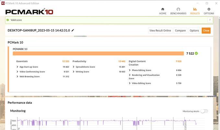Click the Photo Editing value 8 894

click(179, 70)
